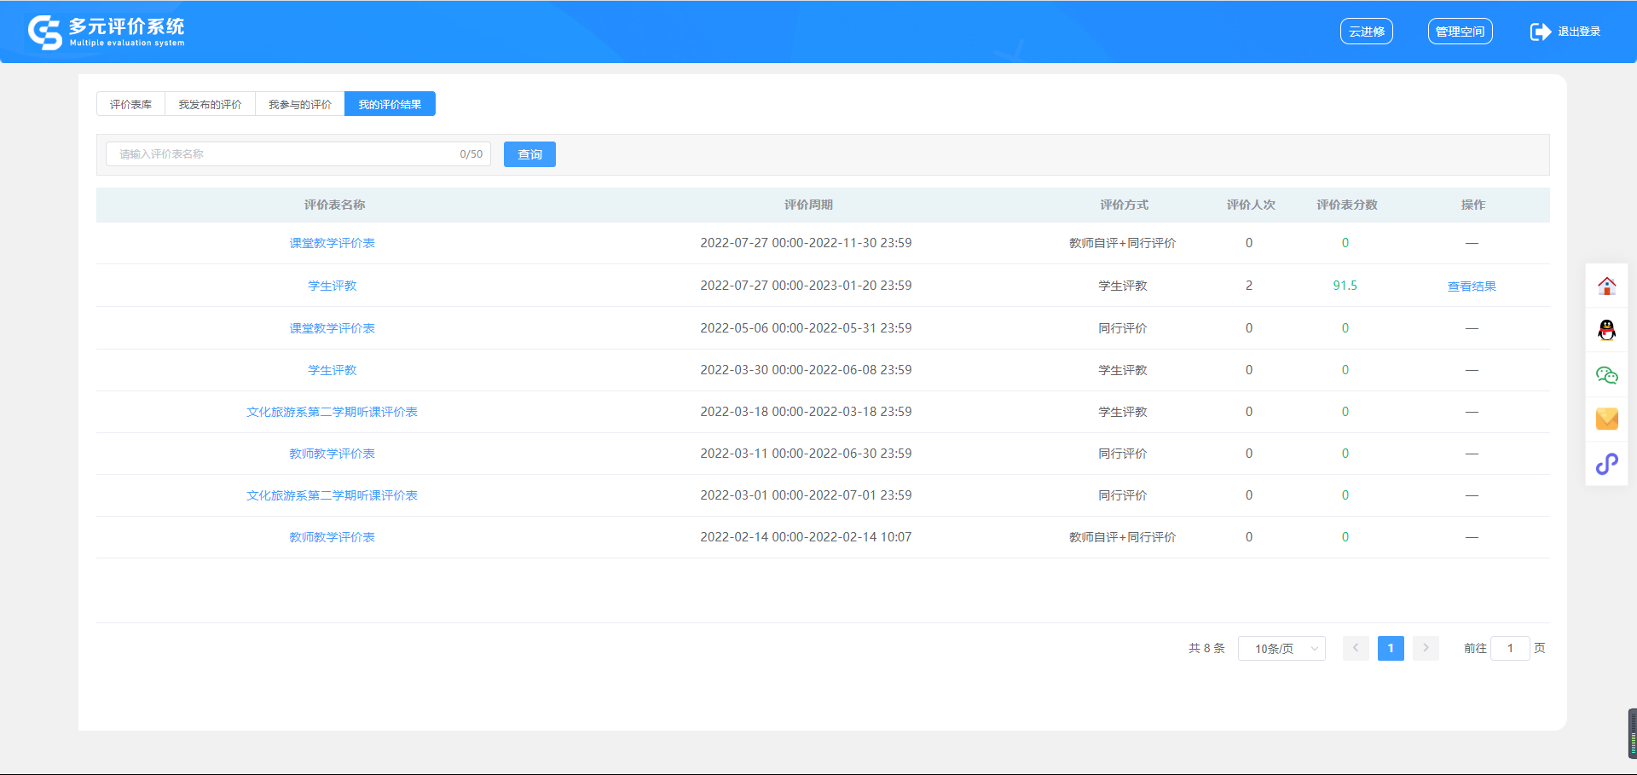
Task: Click the purple link icon
Action: pyautogui.click(x=1606, y=464)
